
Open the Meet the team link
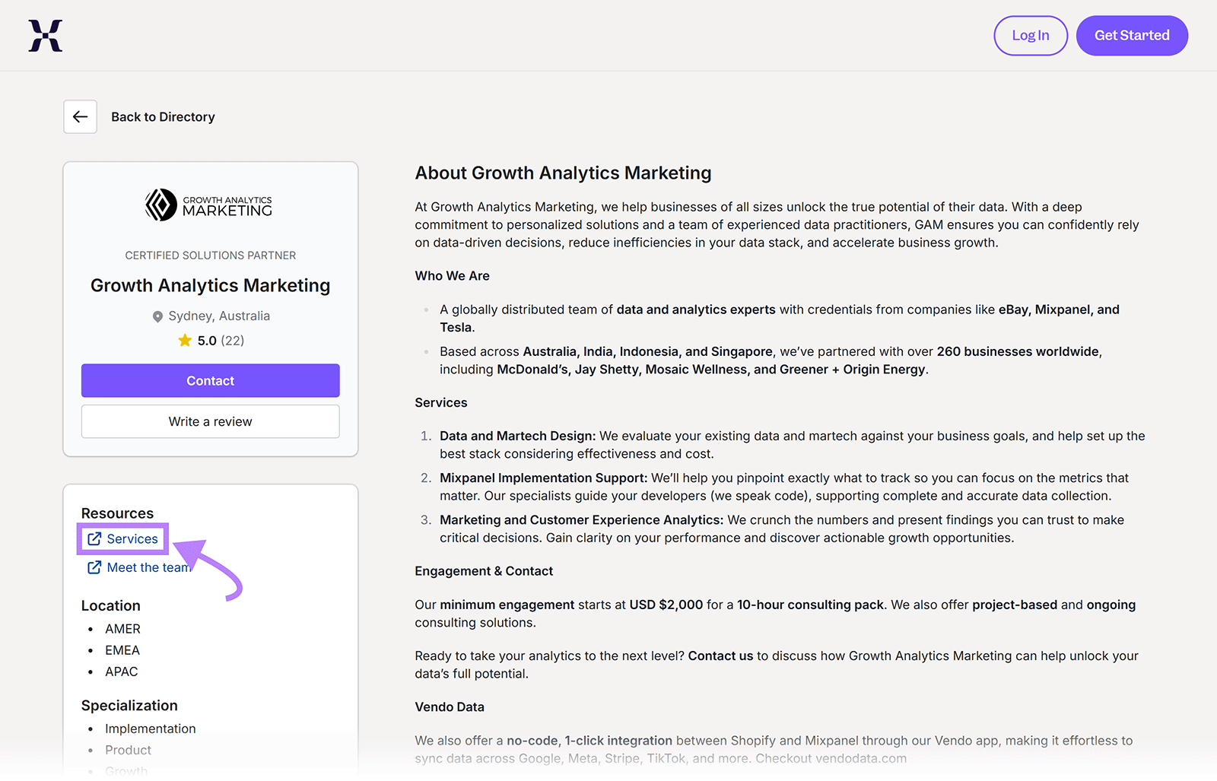pos(150,567)
